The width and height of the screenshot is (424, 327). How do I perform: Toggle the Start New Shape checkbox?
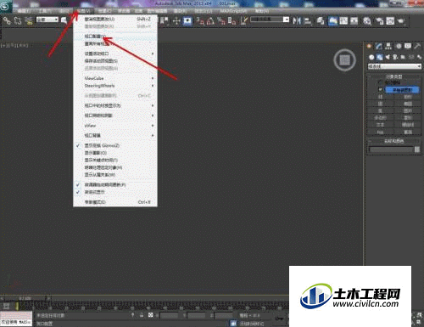[380, 90]
